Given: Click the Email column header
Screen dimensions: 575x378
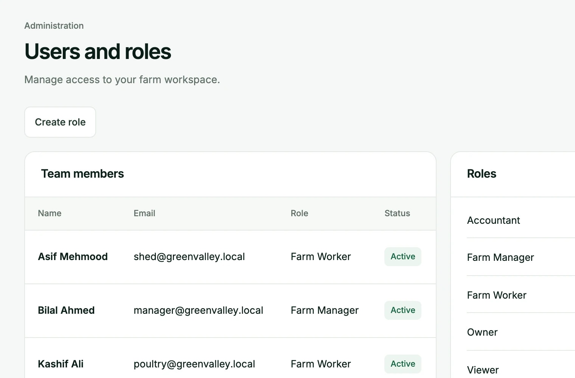Looking at the screenshot, I should click(x=145, y=213).
